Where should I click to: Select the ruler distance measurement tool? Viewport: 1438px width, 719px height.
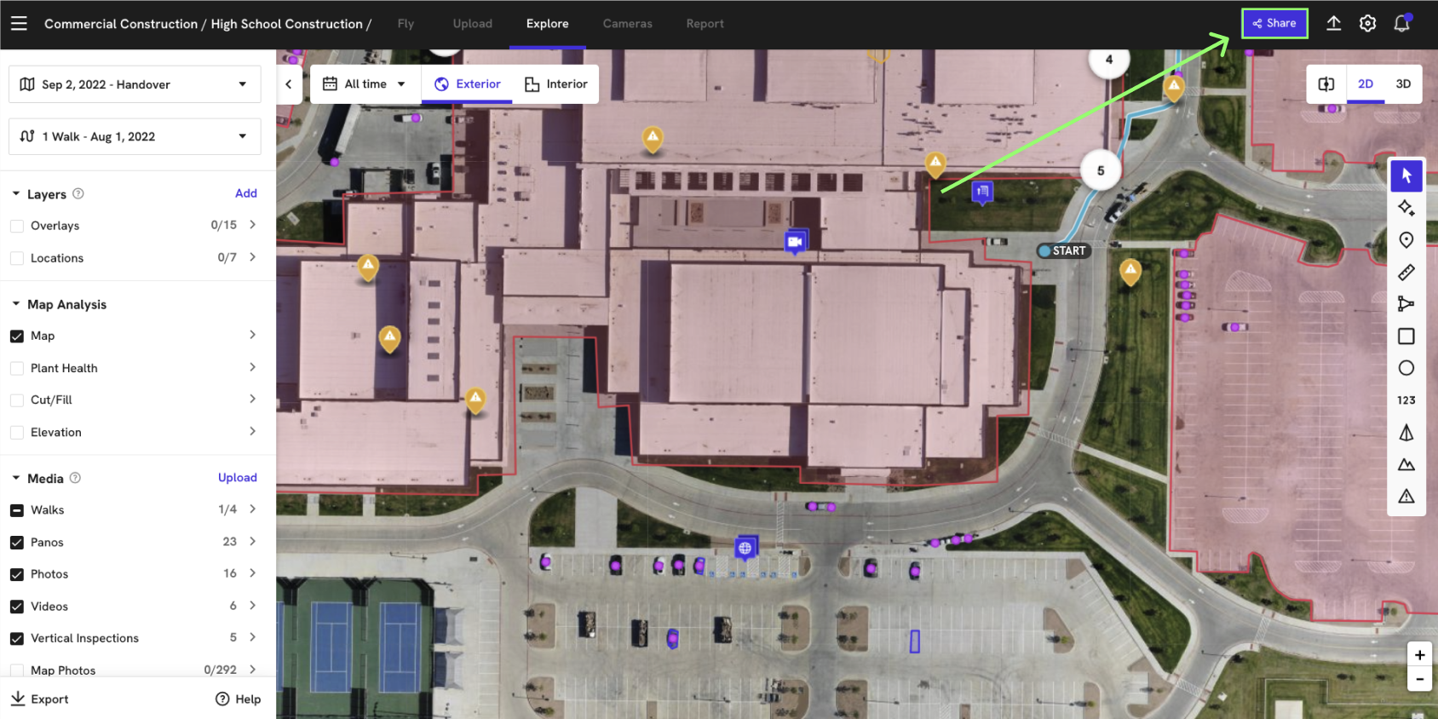(x=1406, y=273)
